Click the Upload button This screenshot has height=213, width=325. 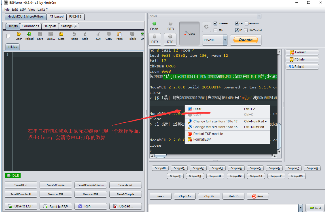coord(126,206)
